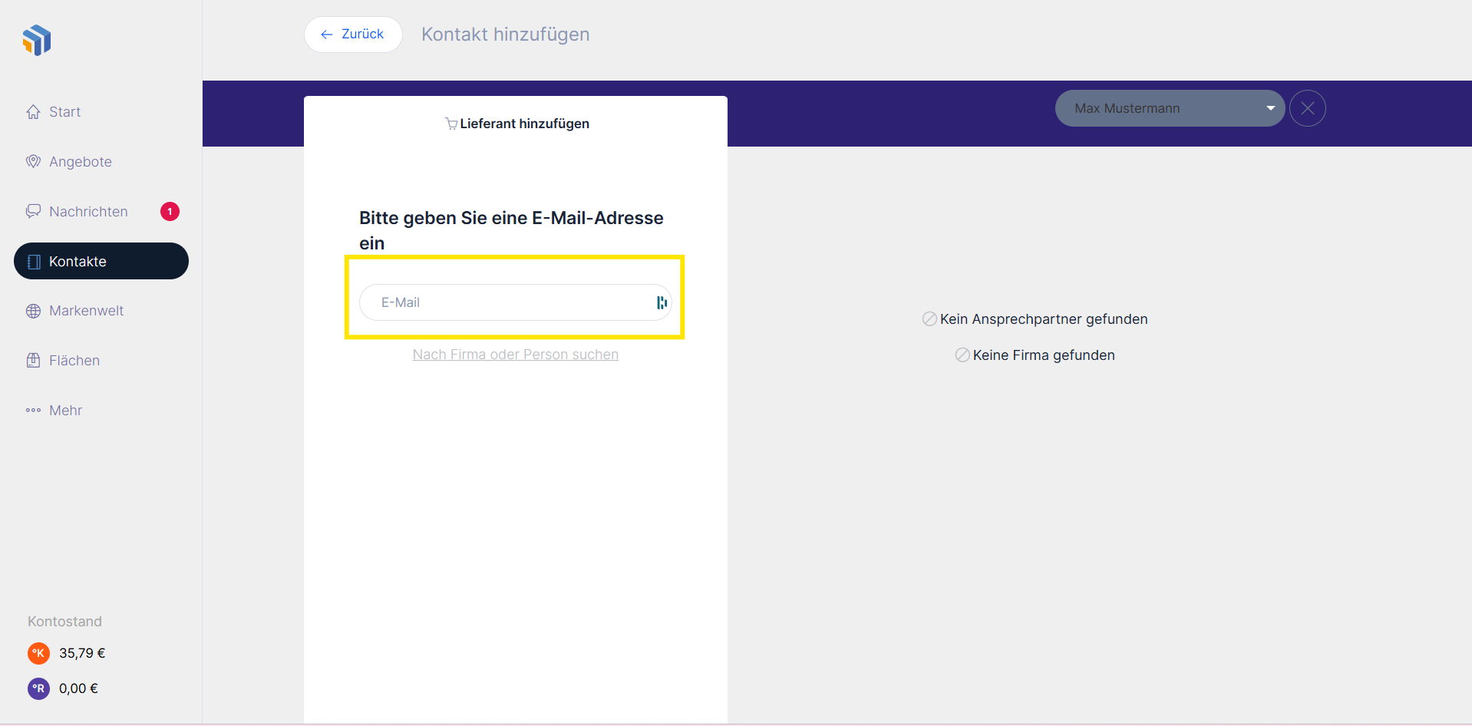Click the dropdown arrow beside Max Mustermann
The width and height of the screenshot is (1472, 726).
pyautogui.click(x=1270, y=108)
